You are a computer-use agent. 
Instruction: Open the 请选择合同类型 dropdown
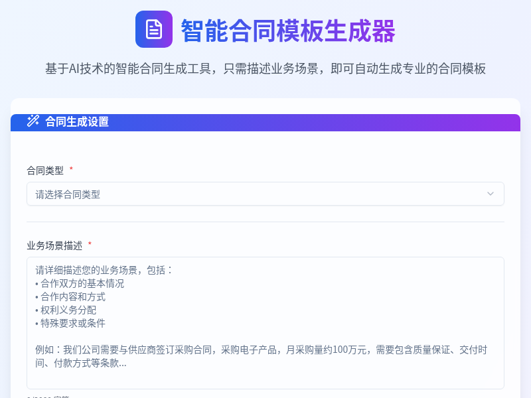tap(265, 194)
